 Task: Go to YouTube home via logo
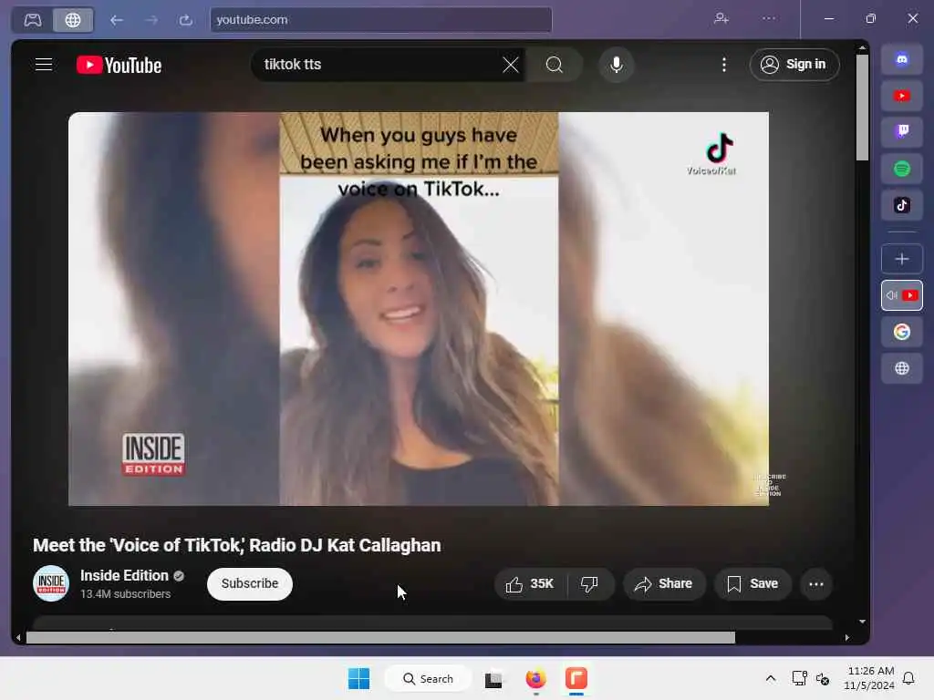(119, 65)
